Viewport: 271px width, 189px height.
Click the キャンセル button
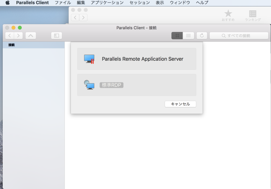tap(181, 104)
